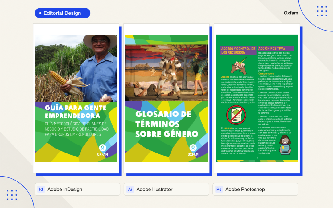Screen dimensions: 333x208
Task: Open the Guía para Gente Emprendedora cover
Action: click(76, 99)
